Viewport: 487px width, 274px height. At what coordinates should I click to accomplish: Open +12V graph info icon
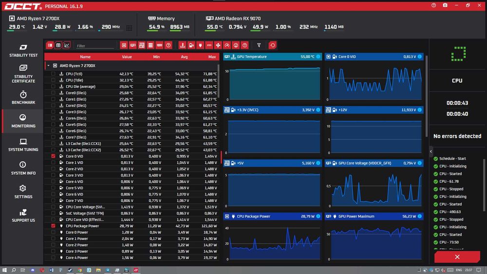click(420, 110)
